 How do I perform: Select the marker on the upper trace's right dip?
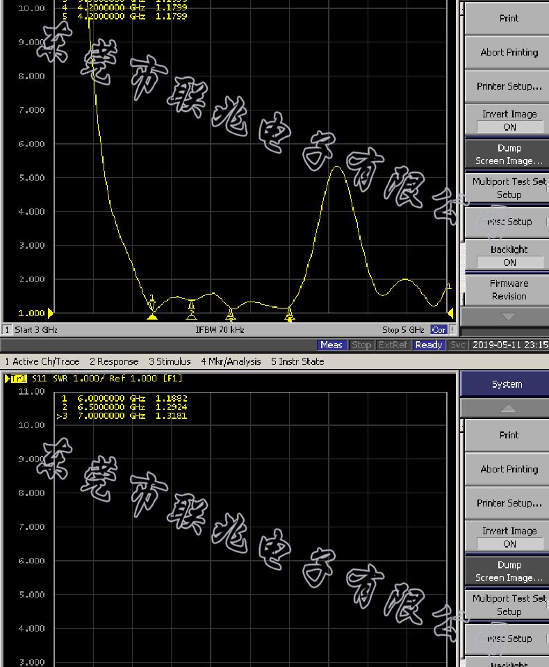pyautogui.click(x=290, y=314)
